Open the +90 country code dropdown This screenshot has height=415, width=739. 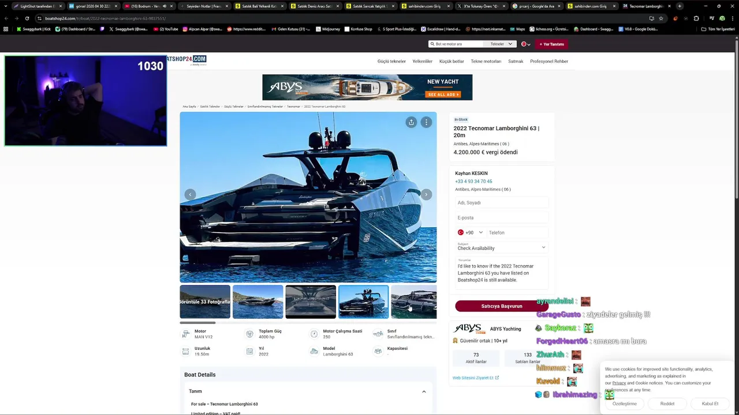pyautogui.click(x=470, y=232)
